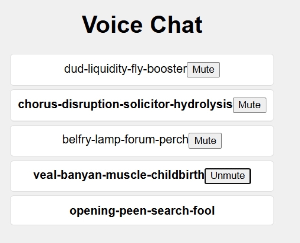Viewport: 300px width, 243px height.
Task: Click the word Voice in the heading
Action: pos(113,25)
